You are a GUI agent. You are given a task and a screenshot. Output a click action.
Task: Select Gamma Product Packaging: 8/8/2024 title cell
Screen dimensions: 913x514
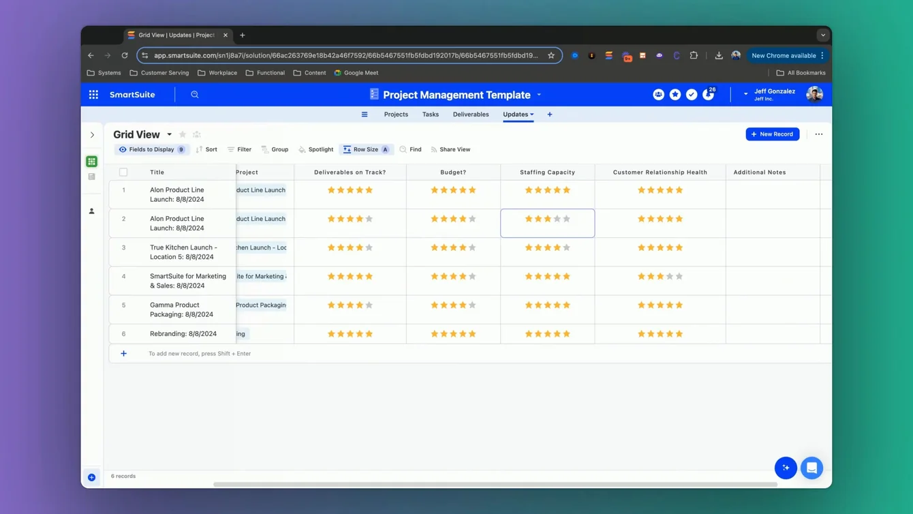point(187,309)
